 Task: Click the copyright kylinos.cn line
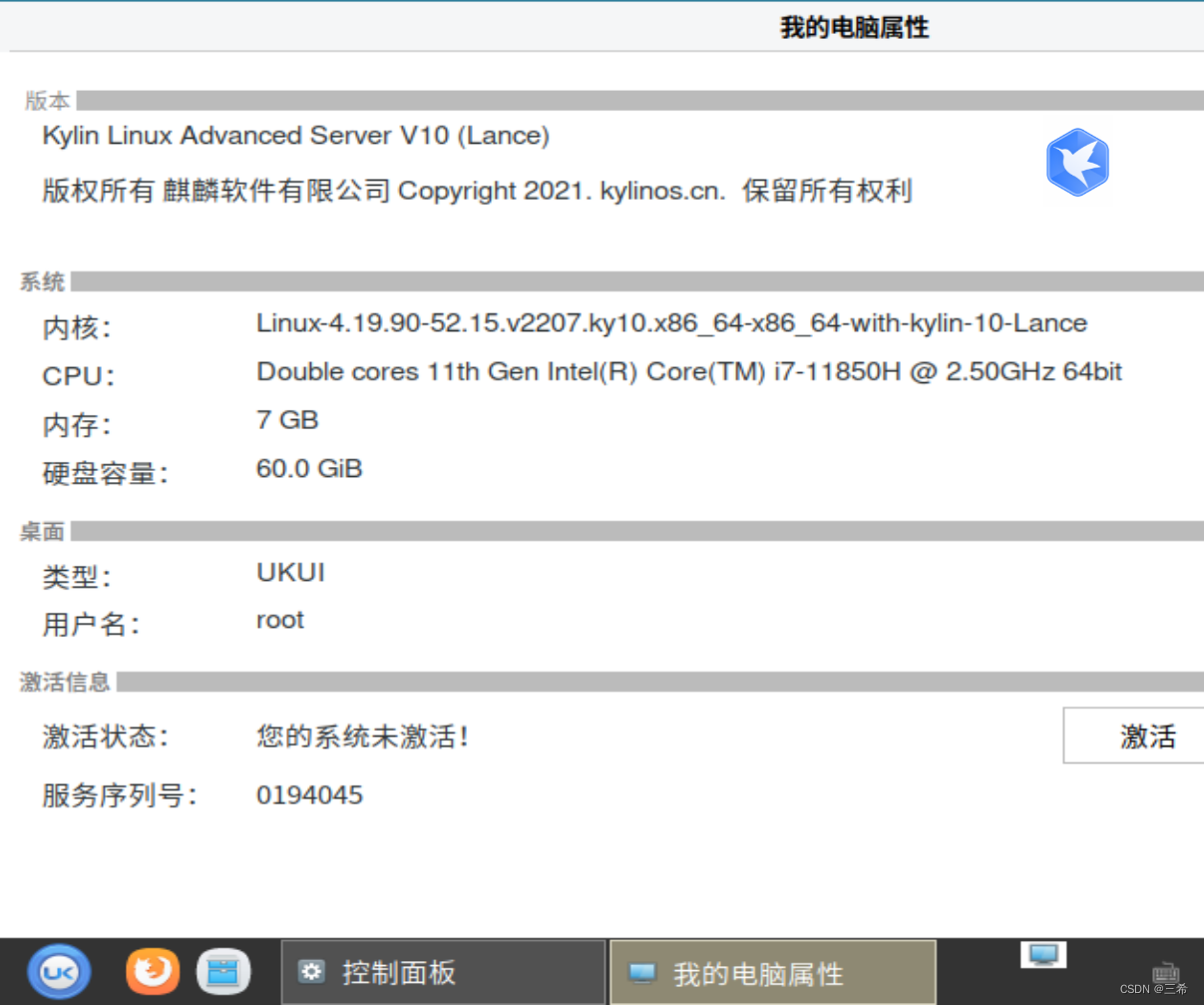click(477, 191)
